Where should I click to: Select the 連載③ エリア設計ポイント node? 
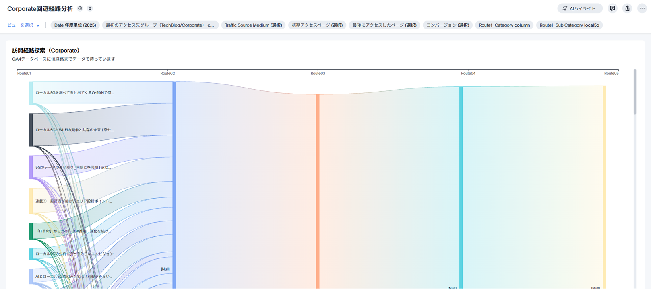click(31, 201)
